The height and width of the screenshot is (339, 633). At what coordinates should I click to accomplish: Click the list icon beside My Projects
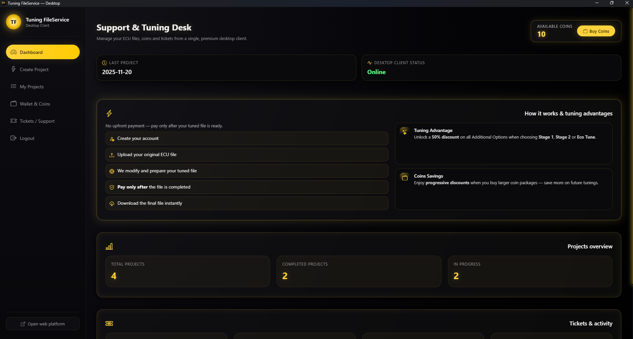tap(14, 86)
